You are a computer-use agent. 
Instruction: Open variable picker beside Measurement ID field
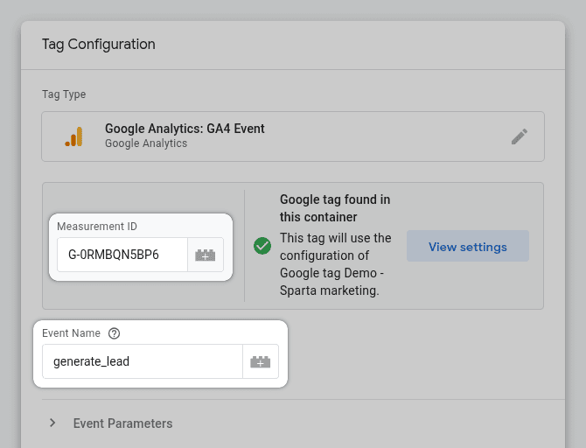point(206,255)
